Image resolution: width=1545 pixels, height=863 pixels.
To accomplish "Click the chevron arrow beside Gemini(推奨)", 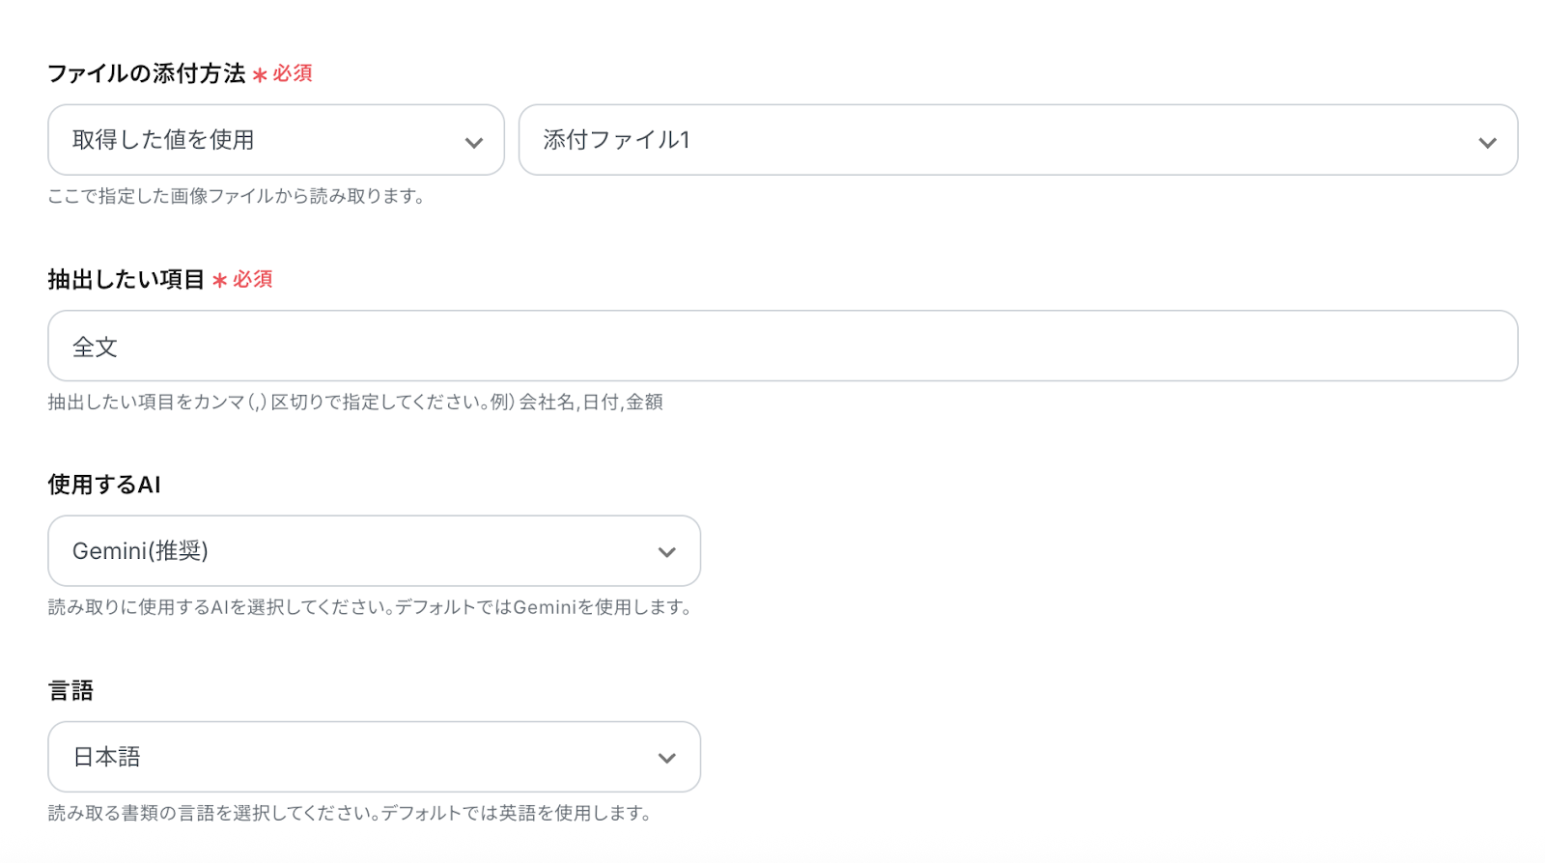I will click(666, 552).
